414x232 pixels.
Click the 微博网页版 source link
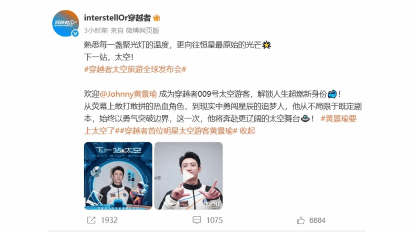click(x=143, y=31)
